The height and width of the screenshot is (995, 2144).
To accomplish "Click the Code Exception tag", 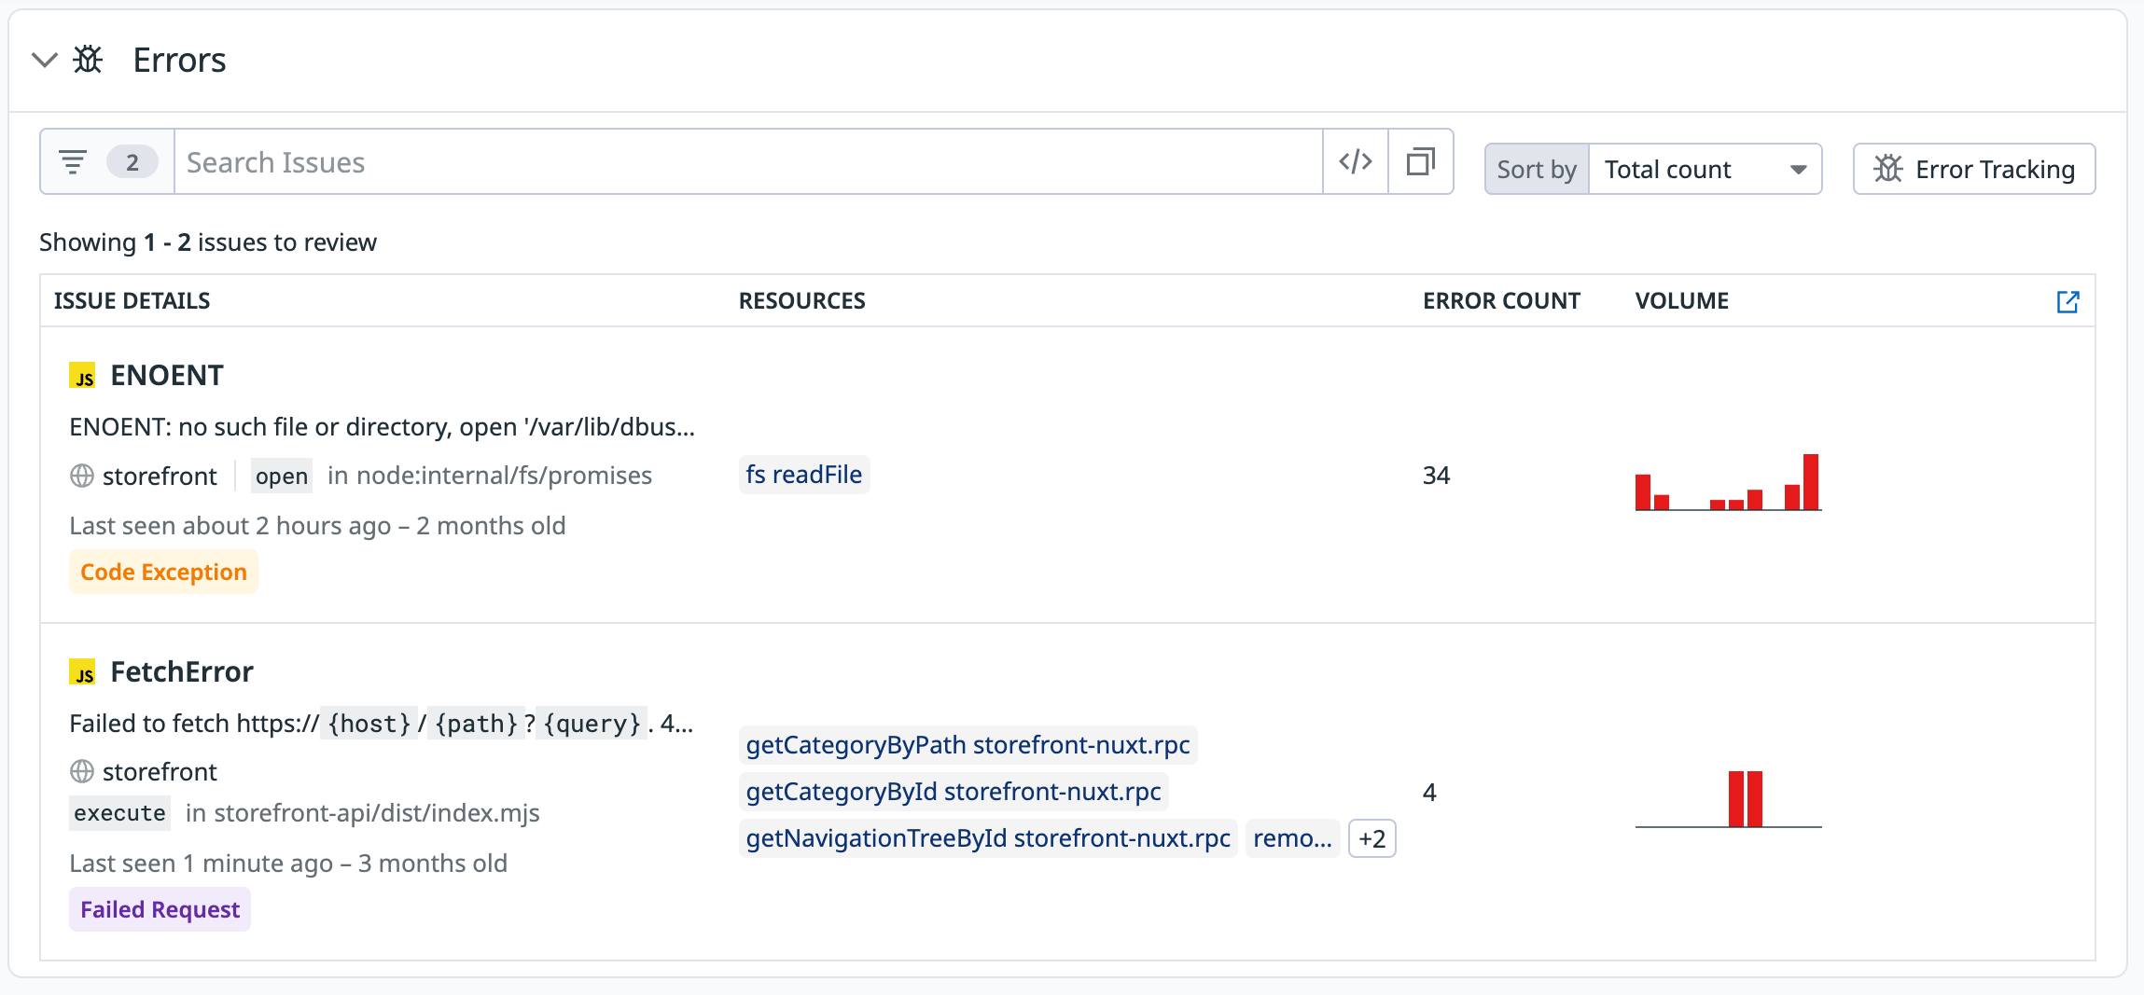I will pos(163,573).
